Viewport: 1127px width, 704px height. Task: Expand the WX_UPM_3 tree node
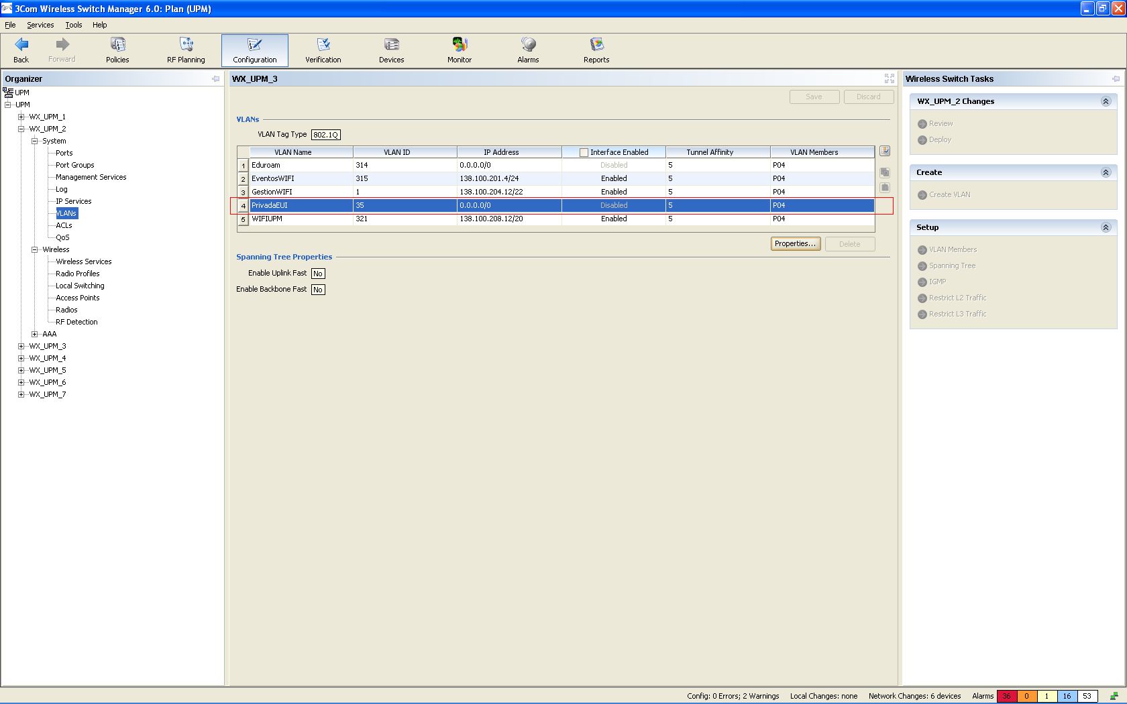(21, 346)
